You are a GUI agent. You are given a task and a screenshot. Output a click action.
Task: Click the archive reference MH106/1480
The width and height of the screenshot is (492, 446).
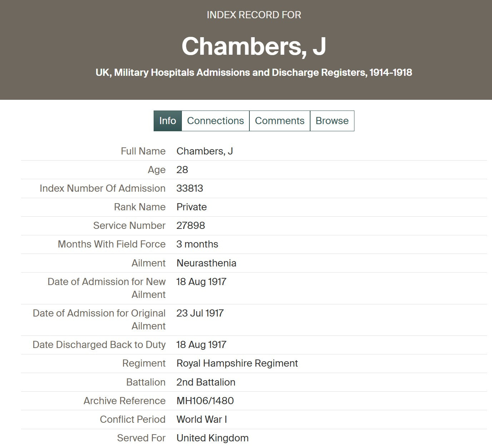[205, 401]
